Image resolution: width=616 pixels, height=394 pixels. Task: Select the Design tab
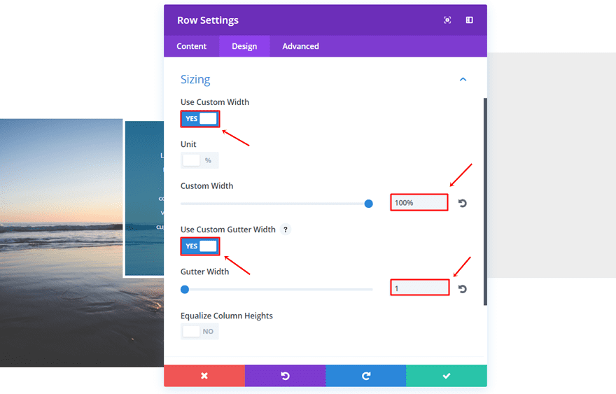click(x=244, y=46)
